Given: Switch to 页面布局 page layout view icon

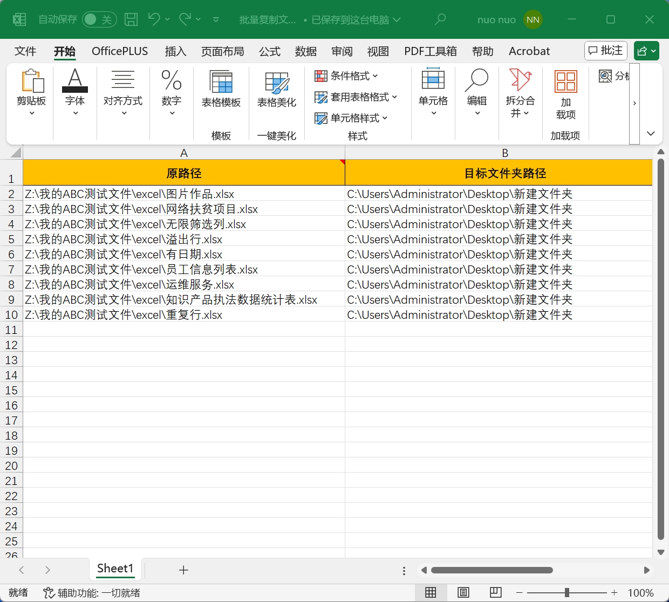Looking at the screenshot, I should click(463, 592).
